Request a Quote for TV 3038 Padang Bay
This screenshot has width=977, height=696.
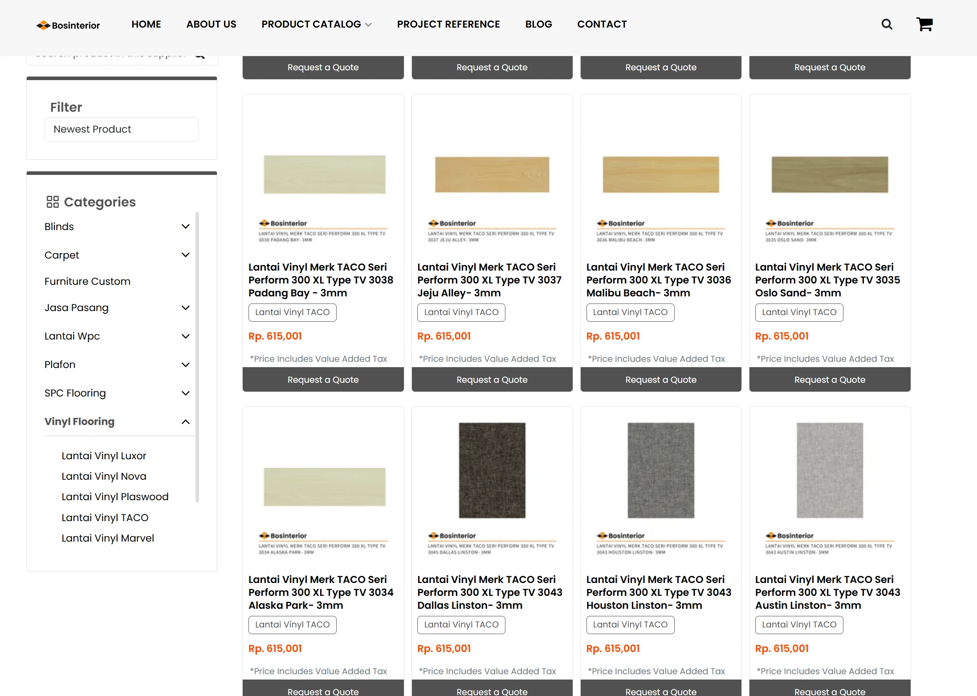coord(323,380)
